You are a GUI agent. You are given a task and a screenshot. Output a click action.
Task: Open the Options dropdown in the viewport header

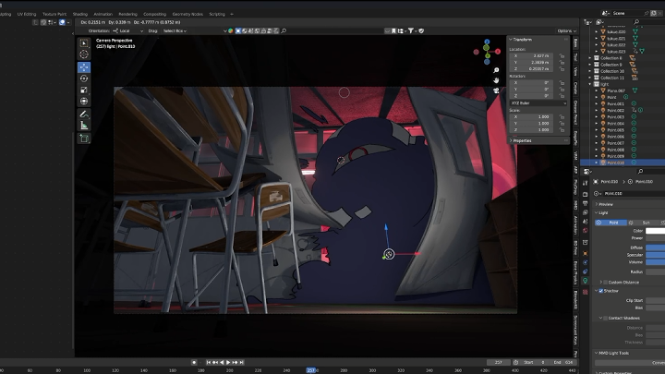(x=566, y=31)
